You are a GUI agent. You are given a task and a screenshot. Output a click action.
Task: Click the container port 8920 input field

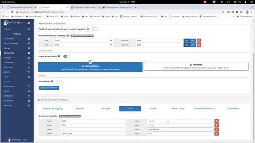coord(159,45)
